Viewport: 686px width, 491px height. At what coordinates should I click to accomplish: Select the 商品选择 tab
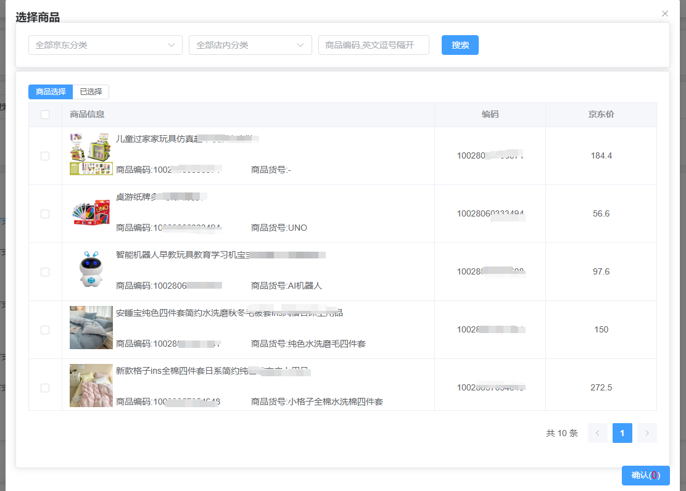pyautogui.click(x=51, y=92)
